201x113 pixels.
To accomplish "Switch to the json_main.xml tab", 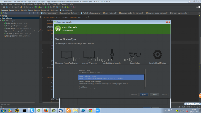I will pyautogui.click(x=110, y=13).
